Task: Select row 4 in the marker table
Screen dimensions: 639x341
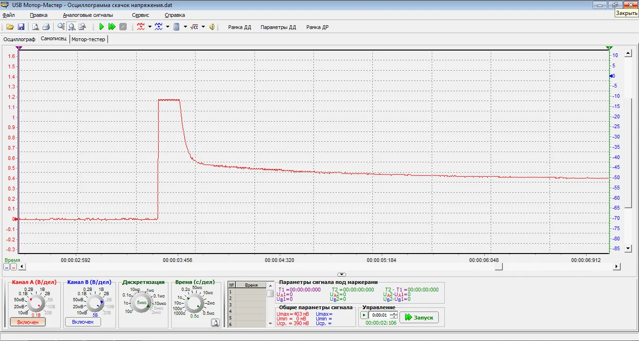Action: tap(247, 311)
